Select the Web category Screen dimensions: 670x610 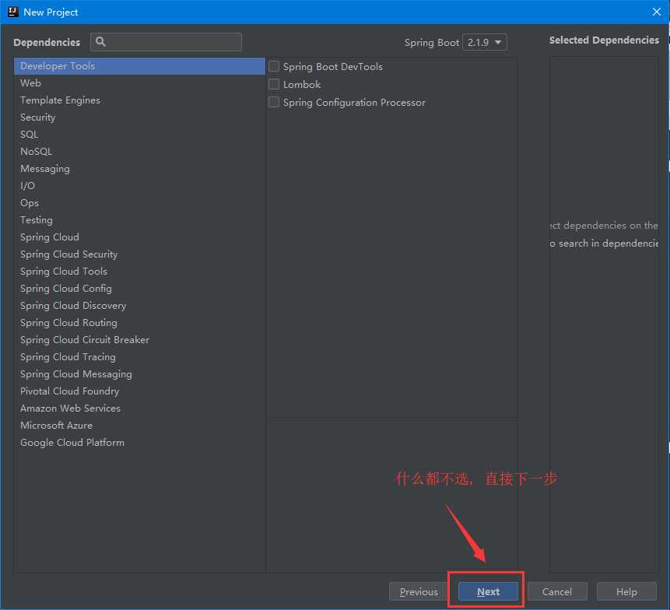(140, 83)
